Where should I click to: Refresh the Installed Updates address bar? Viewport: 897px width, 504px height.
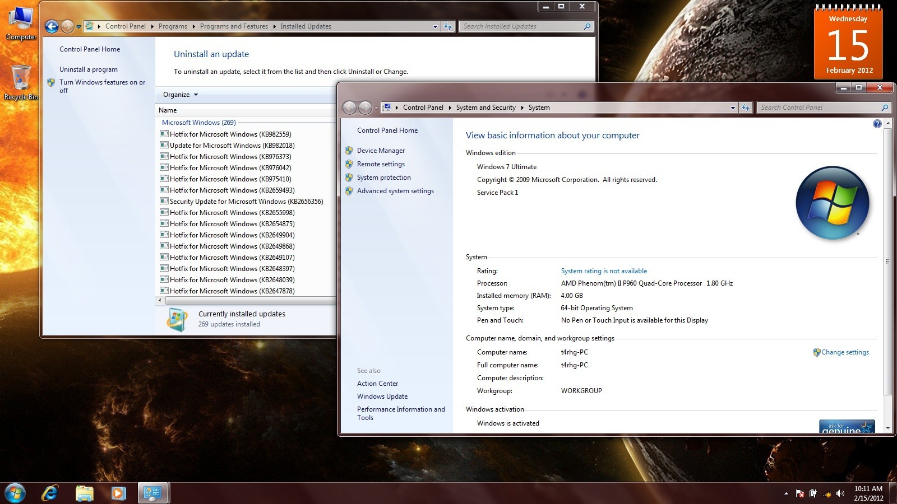coord(448,26)
